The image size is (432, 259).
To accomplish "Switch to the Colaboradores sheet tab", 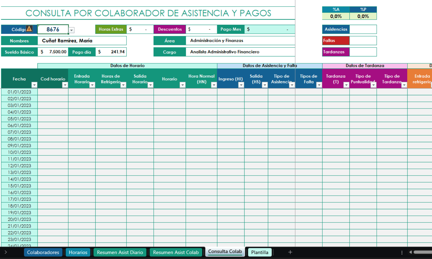I will tap(43, 252).
